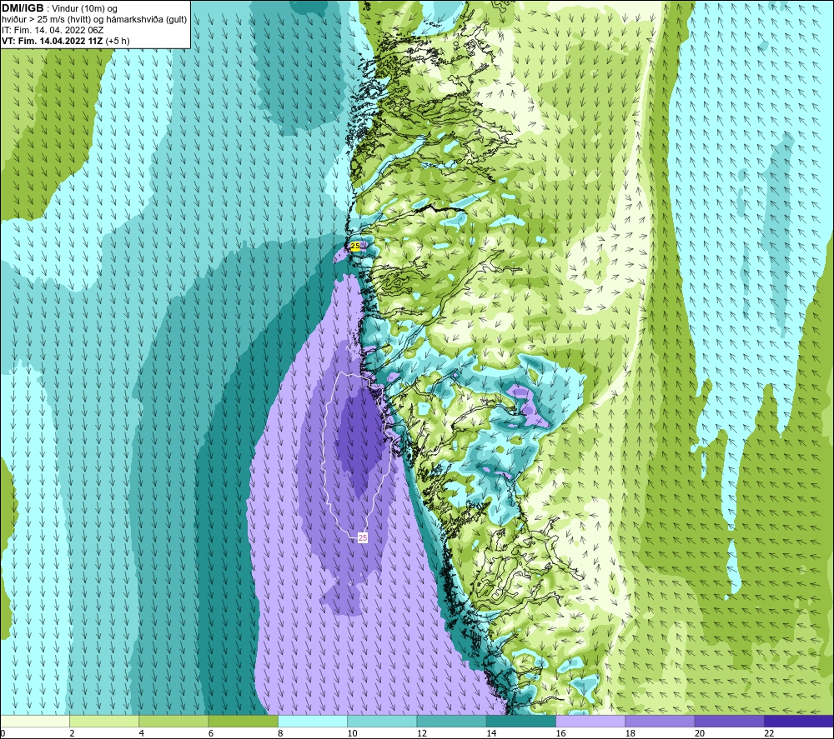Click the white-boxed 25 contour label over the sea

pos(363,537)
